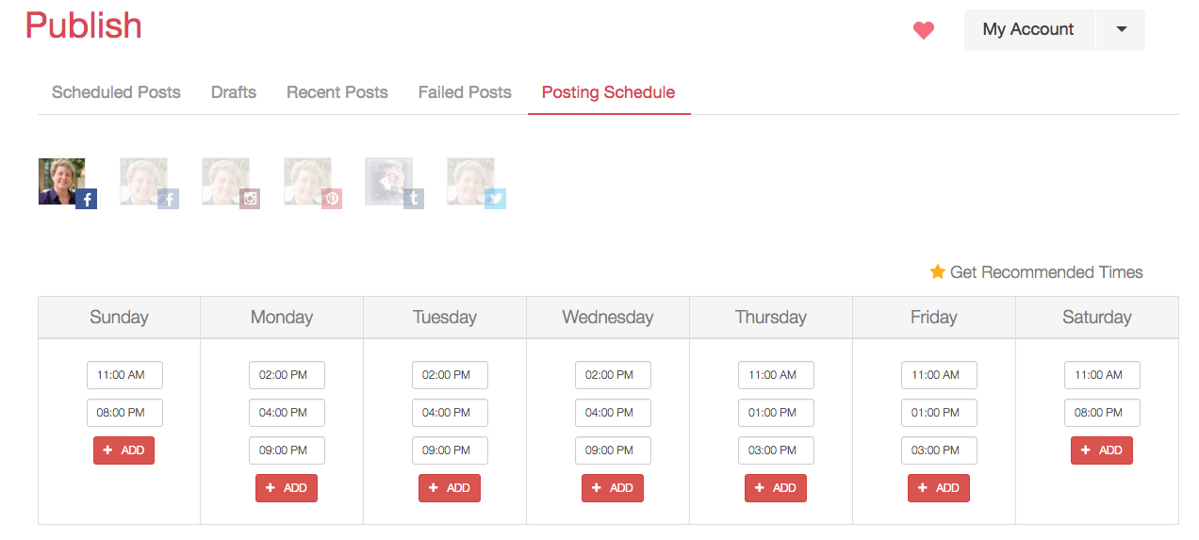This screenshot has height=540, width=1199.
Task: Switch to the Scheduled Posts tab
Action: click(116, 92)
